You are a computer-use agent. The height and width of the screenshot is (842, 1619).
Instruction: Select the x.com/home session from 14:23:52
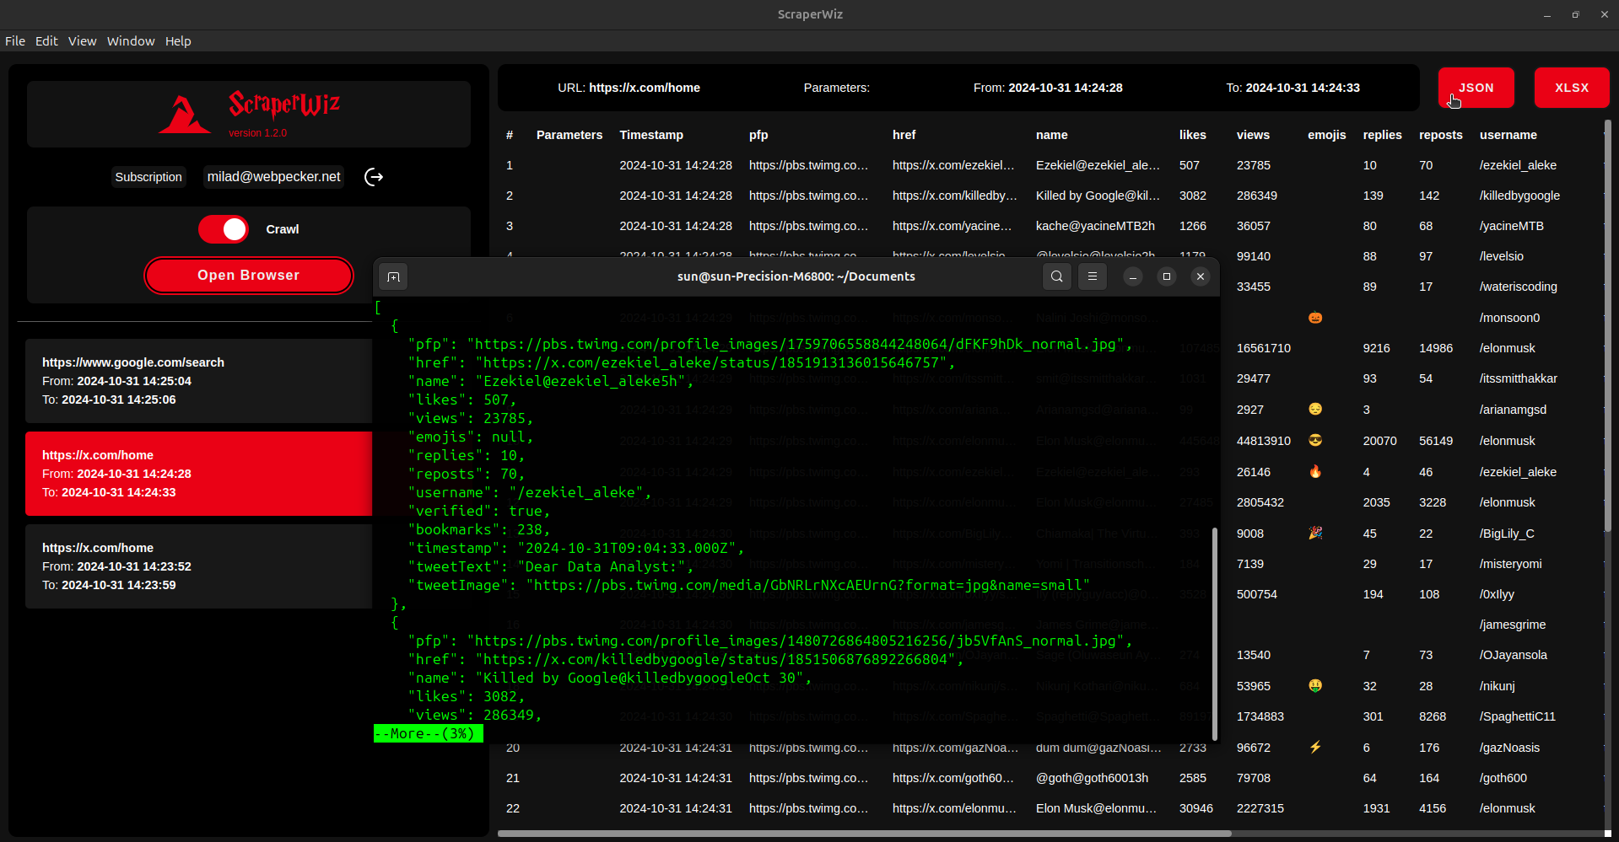[198, 566]
